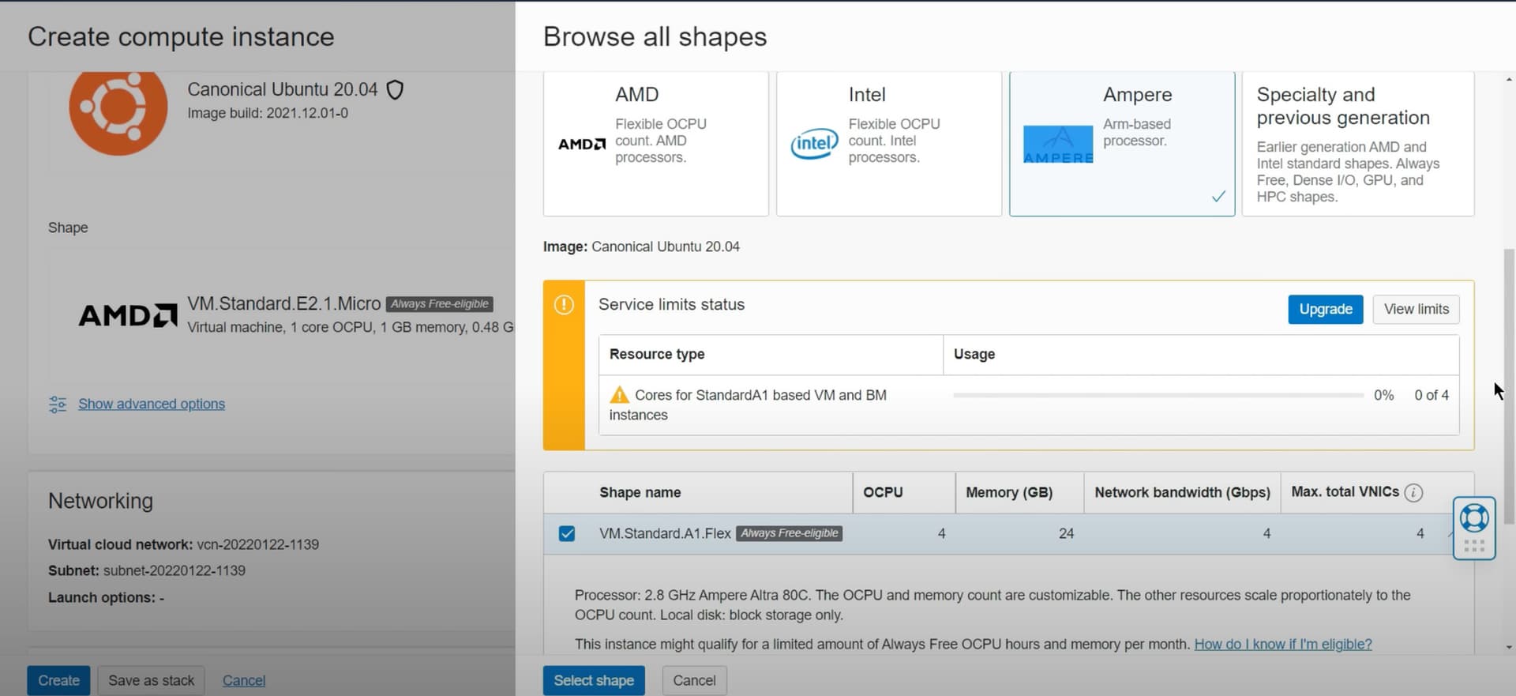
Task: Click Network bandwidth (Gbps) column header
Action: [1182, 492]
